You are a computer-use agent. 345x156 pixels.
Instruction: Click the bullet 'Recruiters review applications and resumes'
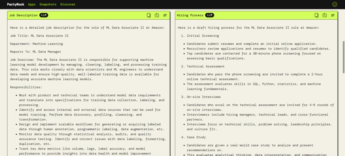258,49
